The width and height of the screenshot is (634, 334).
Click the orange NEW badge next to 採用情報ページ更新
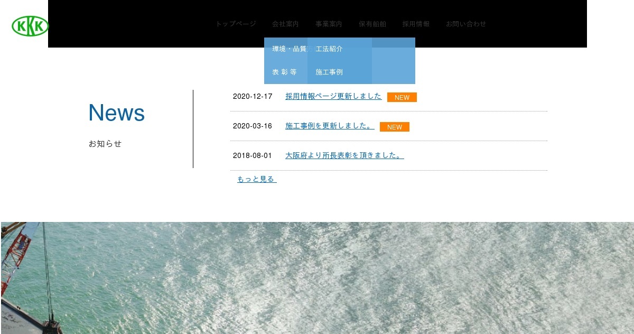click(402, 97)
